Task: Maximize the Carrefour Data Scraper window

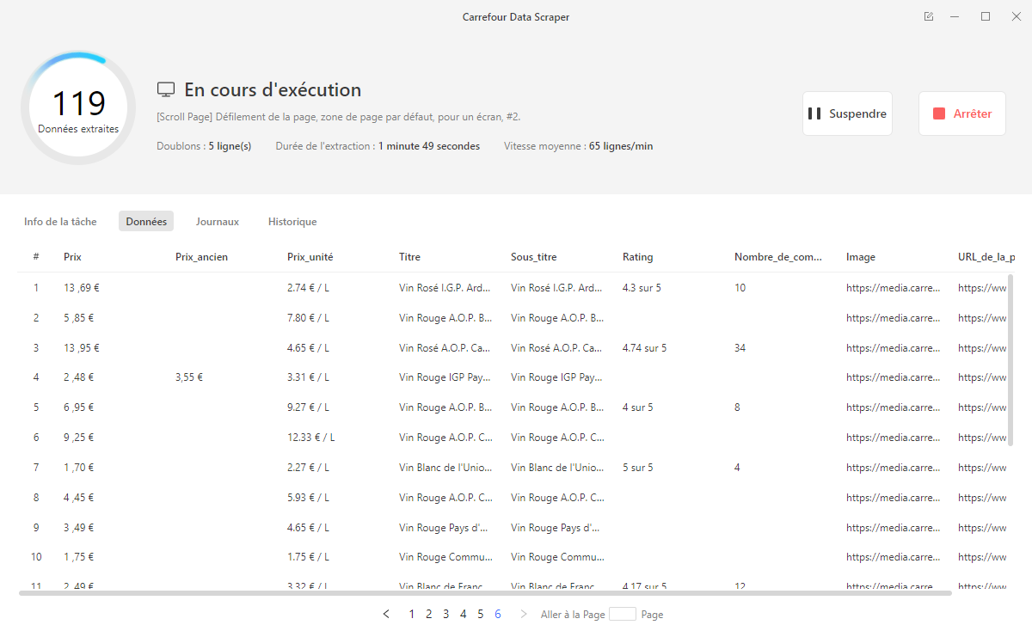Action: point(986,16)
